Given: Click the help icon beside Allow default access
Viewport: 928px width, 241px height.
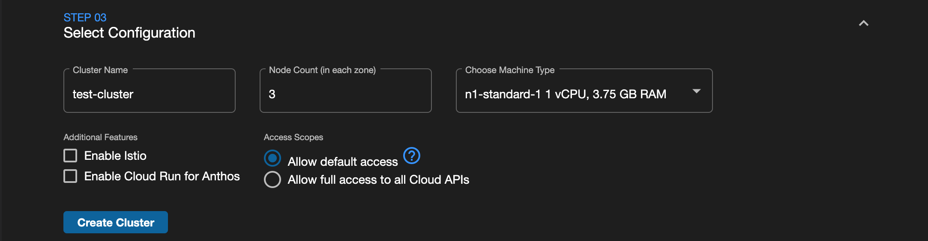Looking at the screenshot, I should 412,156.
